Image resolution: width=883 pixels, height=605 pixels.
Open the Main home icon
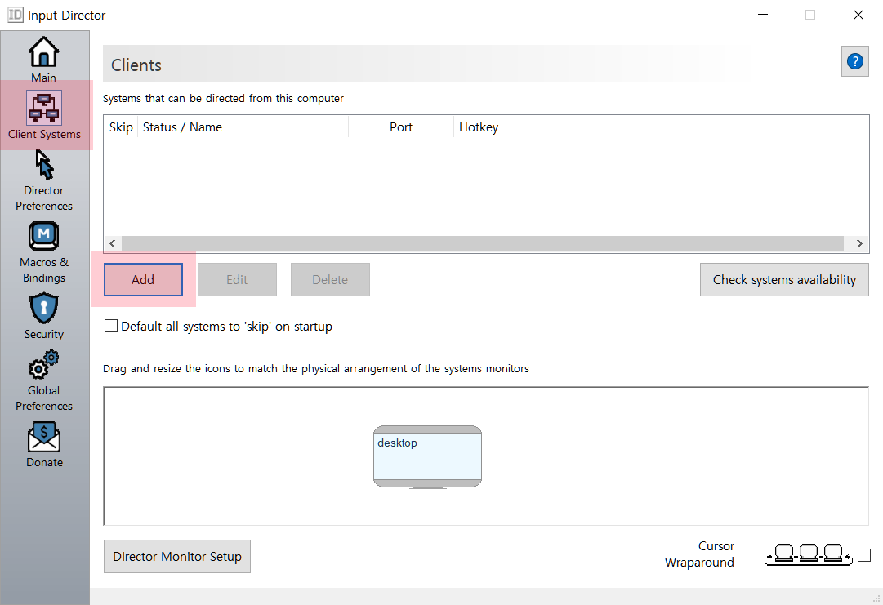[44, 51]
